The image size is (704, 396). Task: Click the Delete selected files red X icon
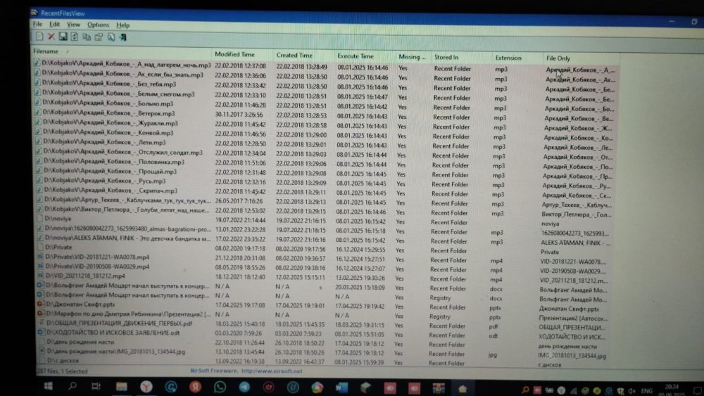click(x=51, y=37)
